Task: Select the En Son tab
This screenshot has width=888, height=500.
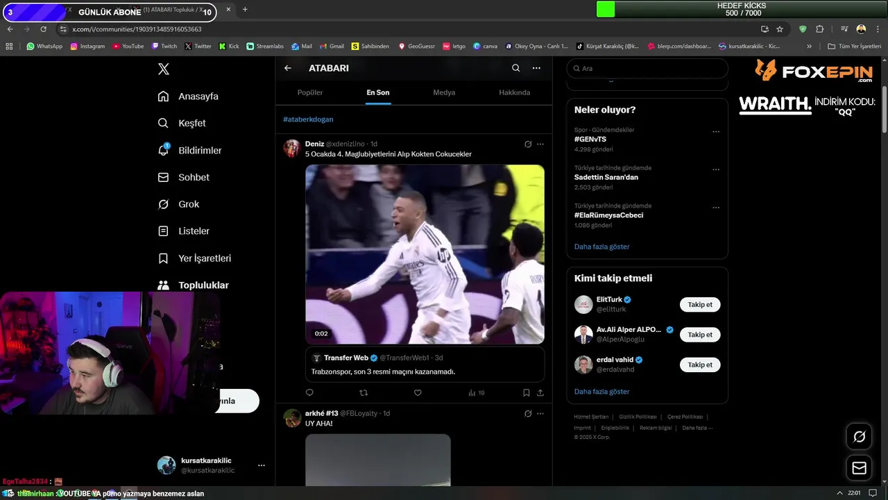Action: pos(378,92)
